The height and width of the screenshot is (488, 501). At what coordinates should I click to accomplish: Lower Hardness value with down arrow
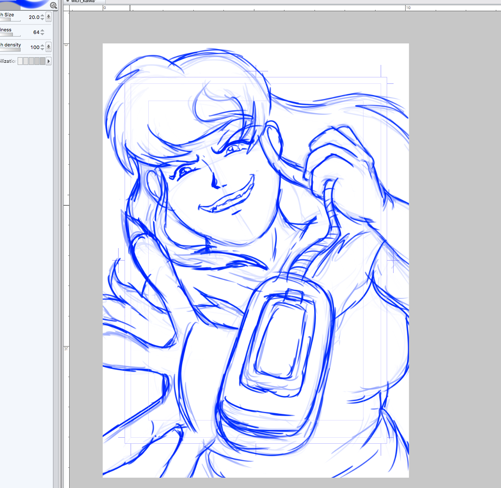click(42, 34)
